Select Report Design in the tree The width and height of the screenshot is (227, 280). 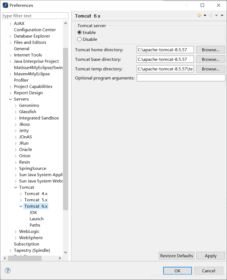(x=28, y=93)
